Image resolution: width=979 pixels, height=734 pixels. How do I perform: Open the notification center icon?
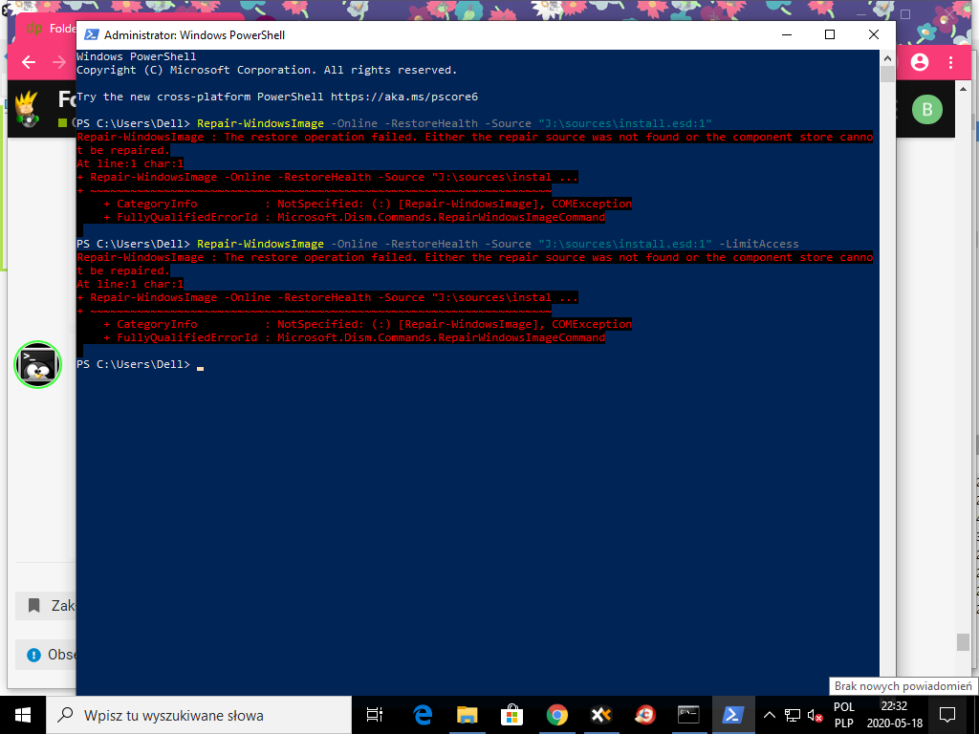pyautogui.click(x=947, y=715)
